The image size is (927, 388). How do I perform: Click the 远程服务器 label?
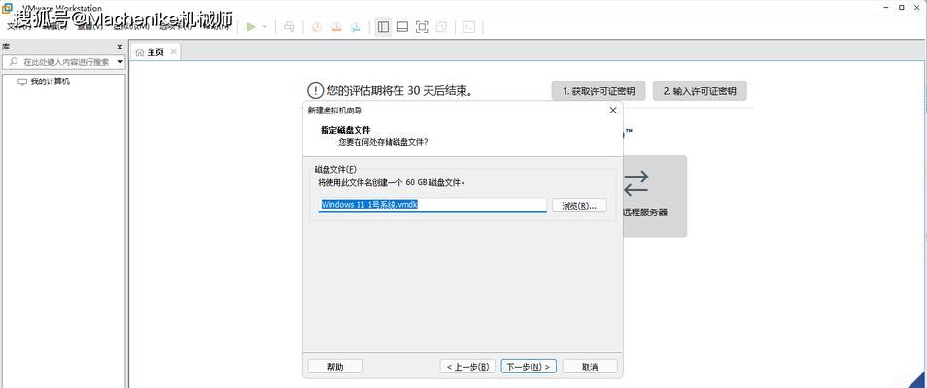645,212
